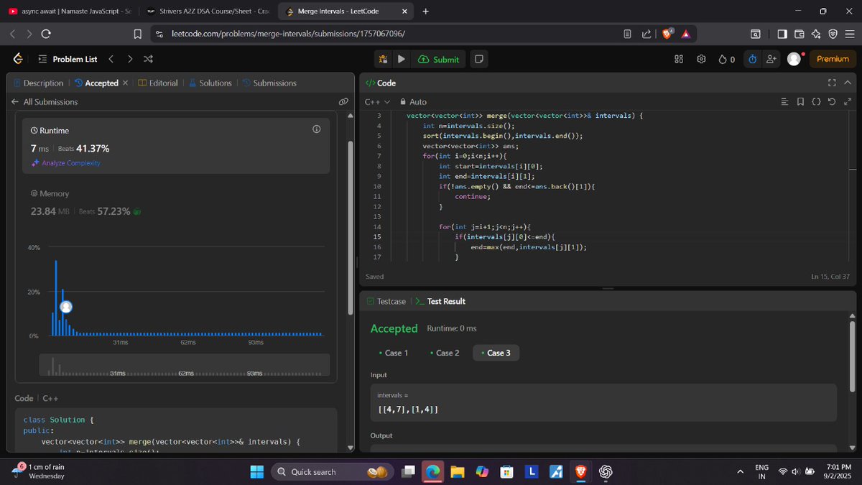Open the Problem List panel
Image resolution: width=862 pixels, height=485 pixels.
(x=67, y=59)
